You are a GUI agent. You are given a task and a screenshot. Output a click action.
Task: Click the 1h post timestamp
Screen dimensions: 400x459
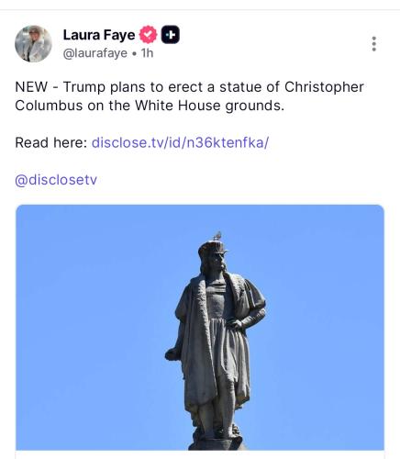tap(147, 53)
